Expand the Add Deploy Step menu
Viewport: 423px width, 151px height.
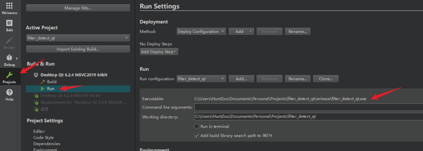coord(159,52)
